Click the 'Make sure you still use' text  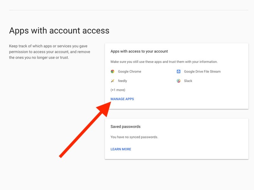point(164,62)
